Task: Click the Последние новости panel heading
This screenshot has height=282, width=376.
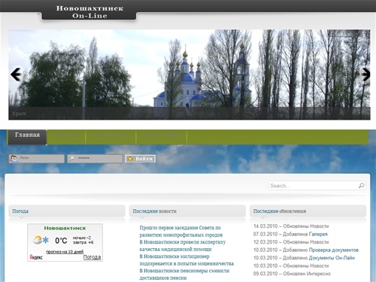Action: click(x=155, y=211)
